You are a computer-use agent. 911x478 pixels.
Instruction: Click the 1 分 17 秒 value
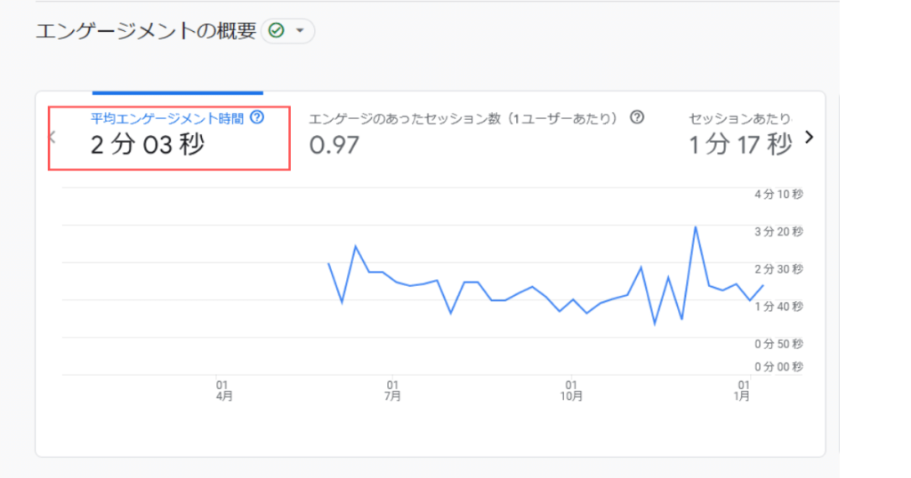click(x=740, y=145)
